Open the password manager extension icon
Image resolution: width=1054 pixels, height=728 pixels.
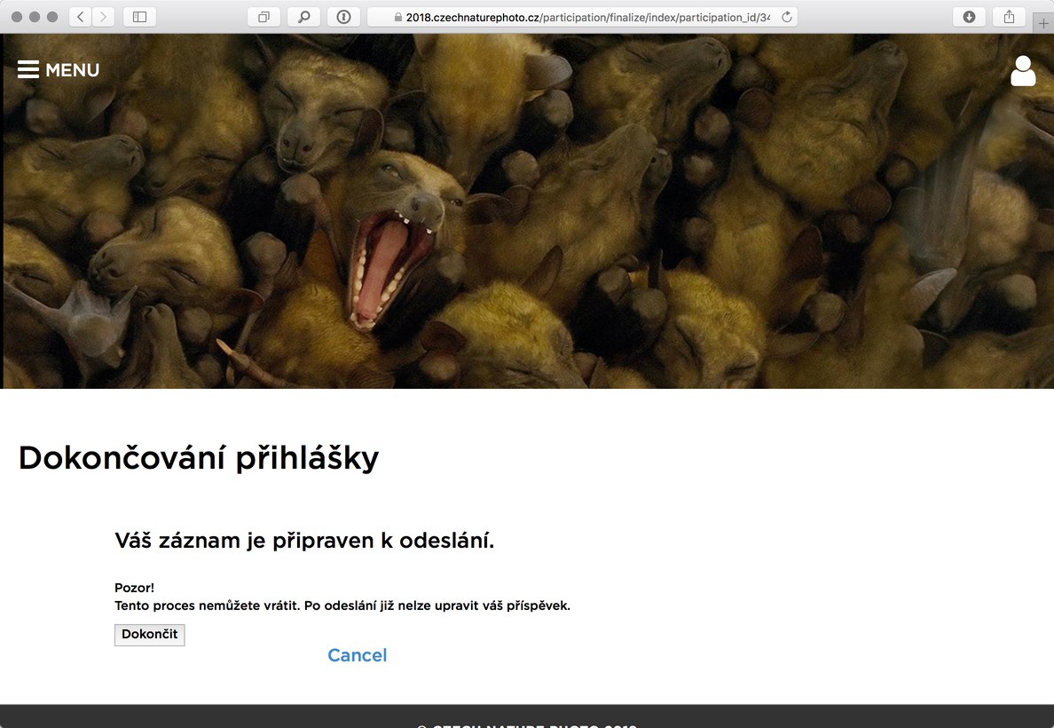pyautogui.click(x=343, y=17)
